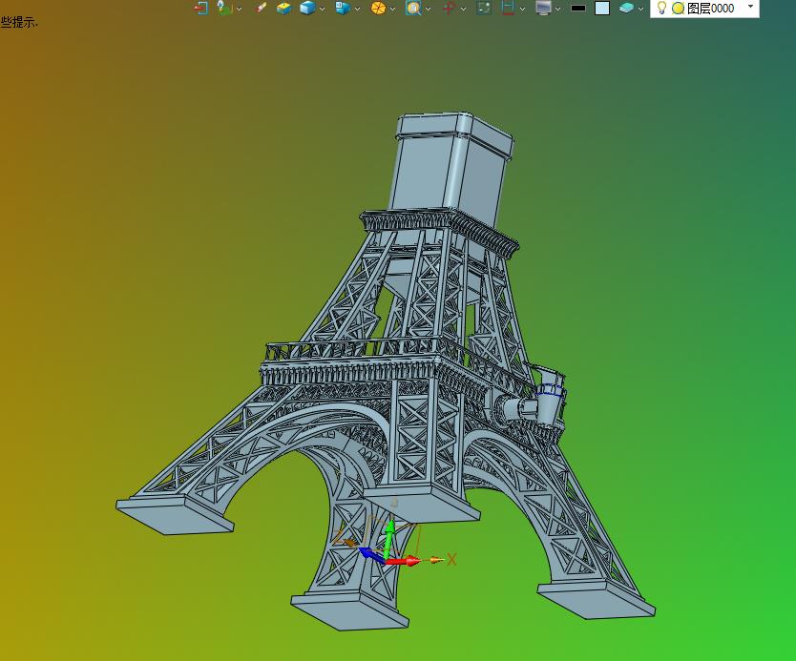
Task: Click the orange segmented circle icon
Action: [378, 8]
